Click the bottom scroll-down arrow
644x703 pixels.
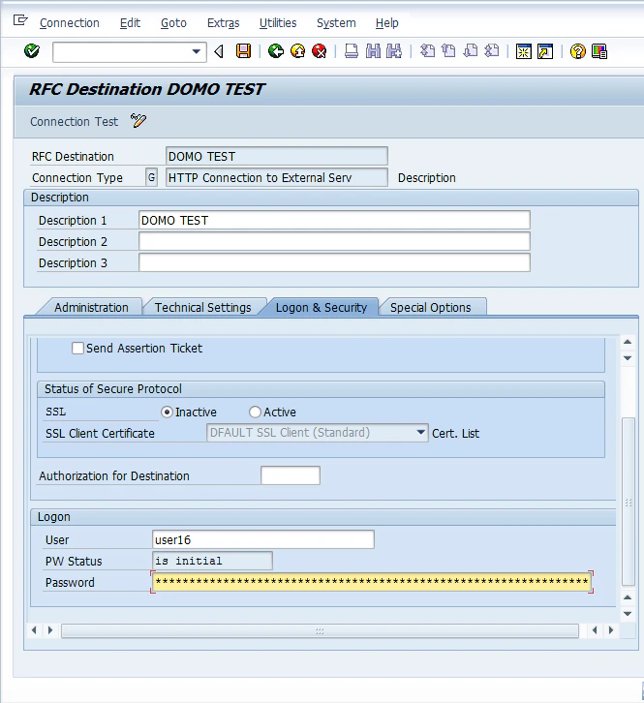pos(628,613)
